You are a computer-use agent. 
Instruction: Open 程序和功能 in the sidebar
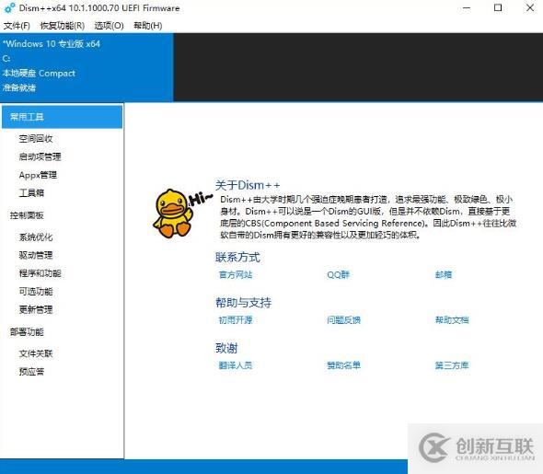(x=40, y=273)
